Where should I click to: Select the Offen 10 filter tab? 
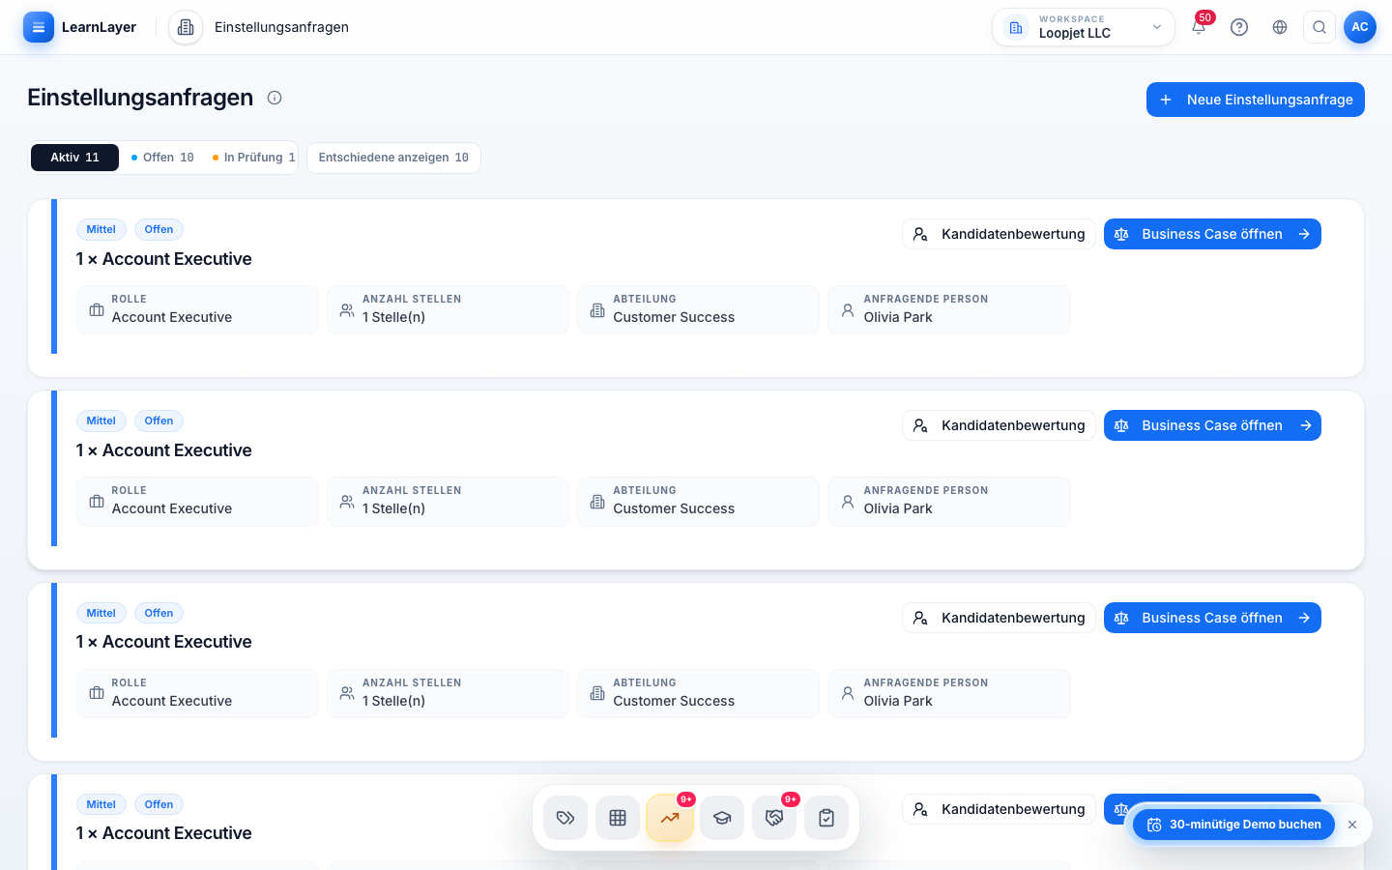point(162,158)
